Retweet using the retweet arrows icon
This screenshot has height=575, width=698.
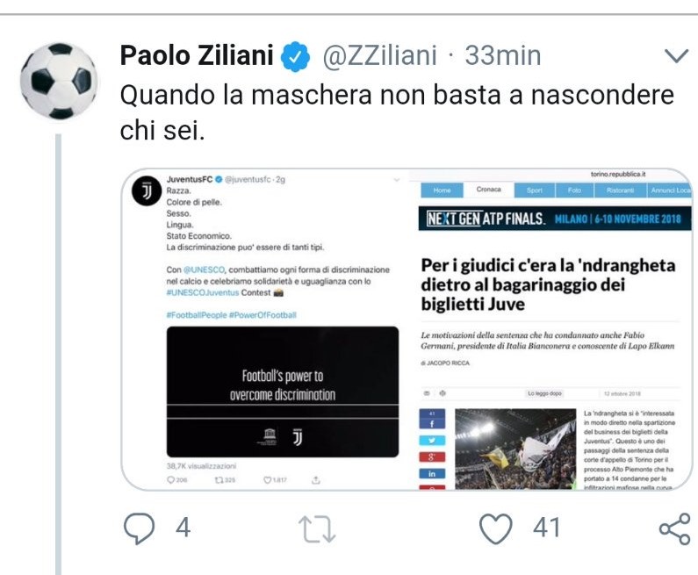point(317,528)
